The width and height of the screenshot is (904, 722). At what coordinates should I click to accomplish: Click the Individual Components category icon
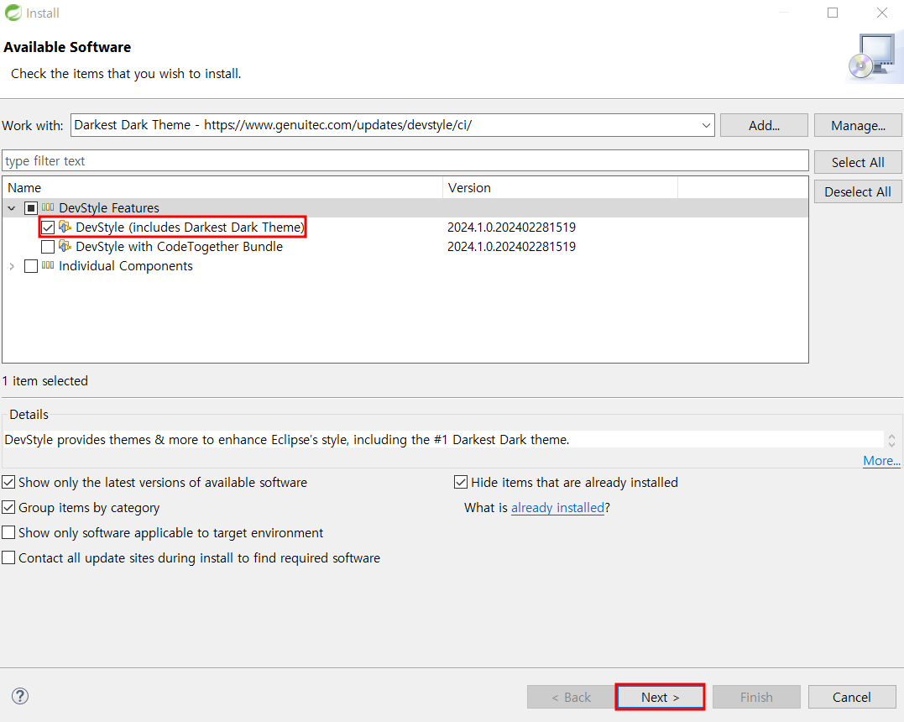(x=48, y=265)
